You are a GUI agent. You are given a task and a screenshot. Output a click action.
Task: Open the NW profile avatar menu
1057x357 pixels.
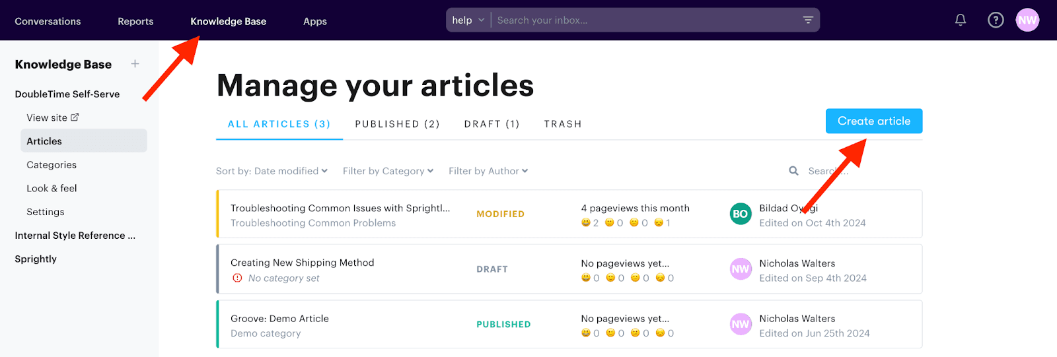pyautogui.click(x=1027, y=20)
